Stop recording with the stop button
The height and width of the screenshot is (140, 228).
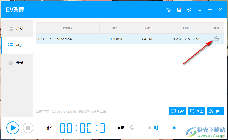click(x=28, y=128)
